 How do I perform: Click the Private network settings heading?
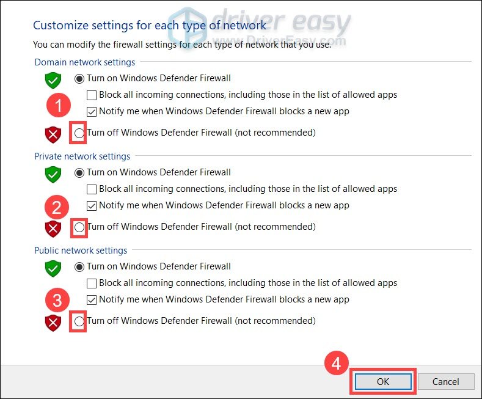[x=82, y=156]
